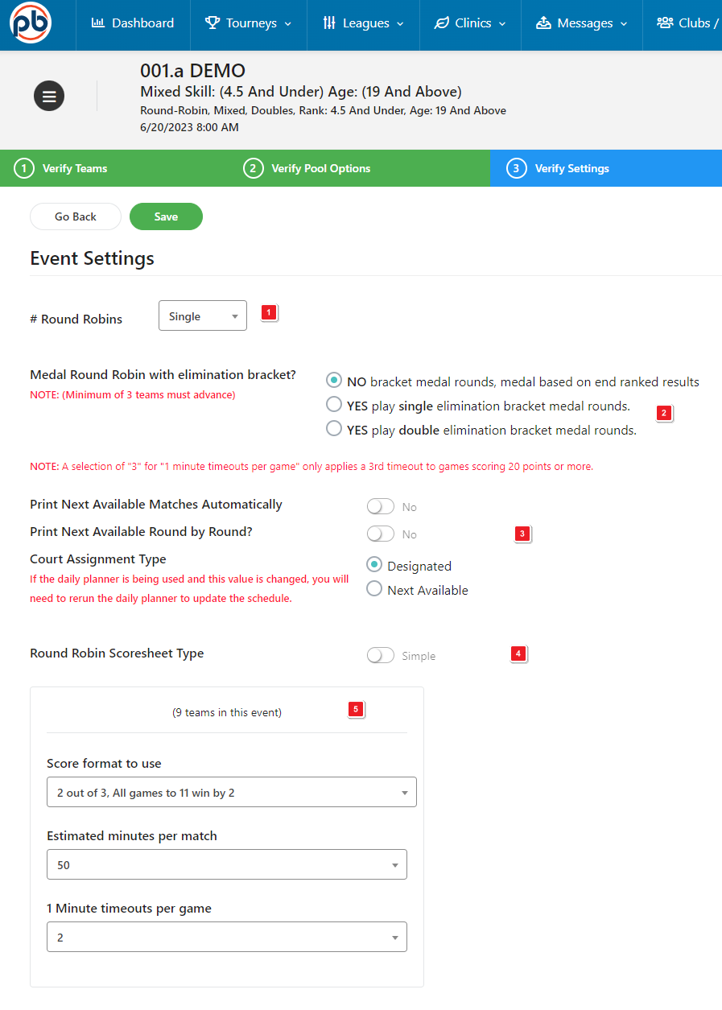Click the Leagues sliders icon
Viewport: 722px width, 1010px height.
(329, 23)
